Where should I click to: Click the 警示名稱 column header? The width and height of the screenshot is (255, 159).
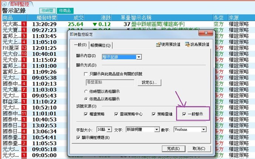pyautogui.click(x=172, y=18)
